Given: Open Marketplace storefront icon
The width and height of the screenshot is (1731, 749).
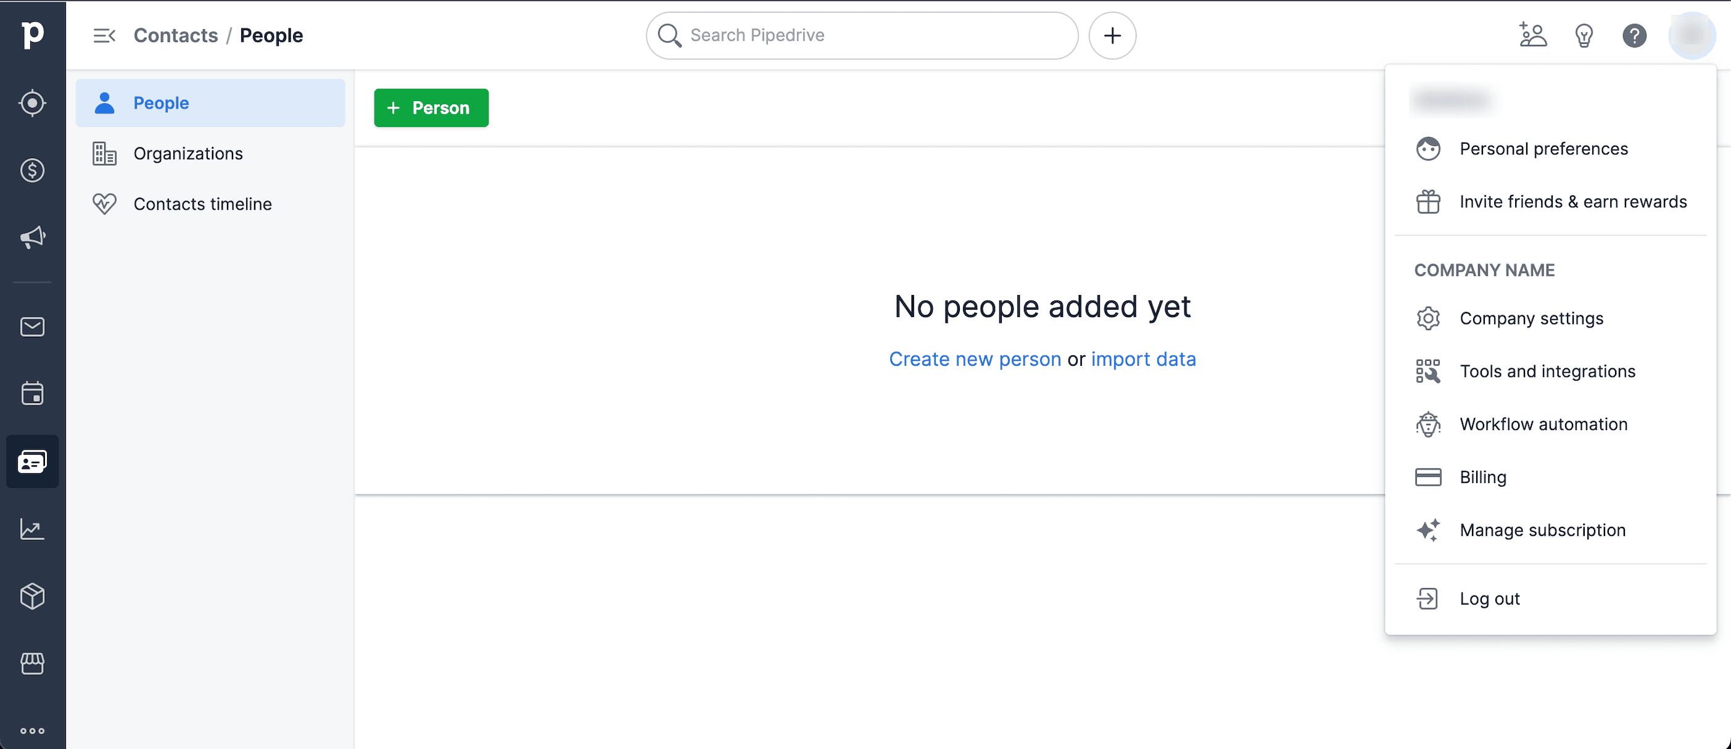Looking at the screenshot, I should point(32,664).
